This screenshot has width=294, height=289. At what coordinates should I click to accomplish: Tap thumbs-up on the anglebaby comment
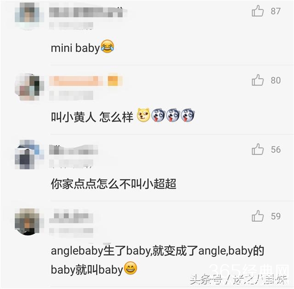(258, 216)
